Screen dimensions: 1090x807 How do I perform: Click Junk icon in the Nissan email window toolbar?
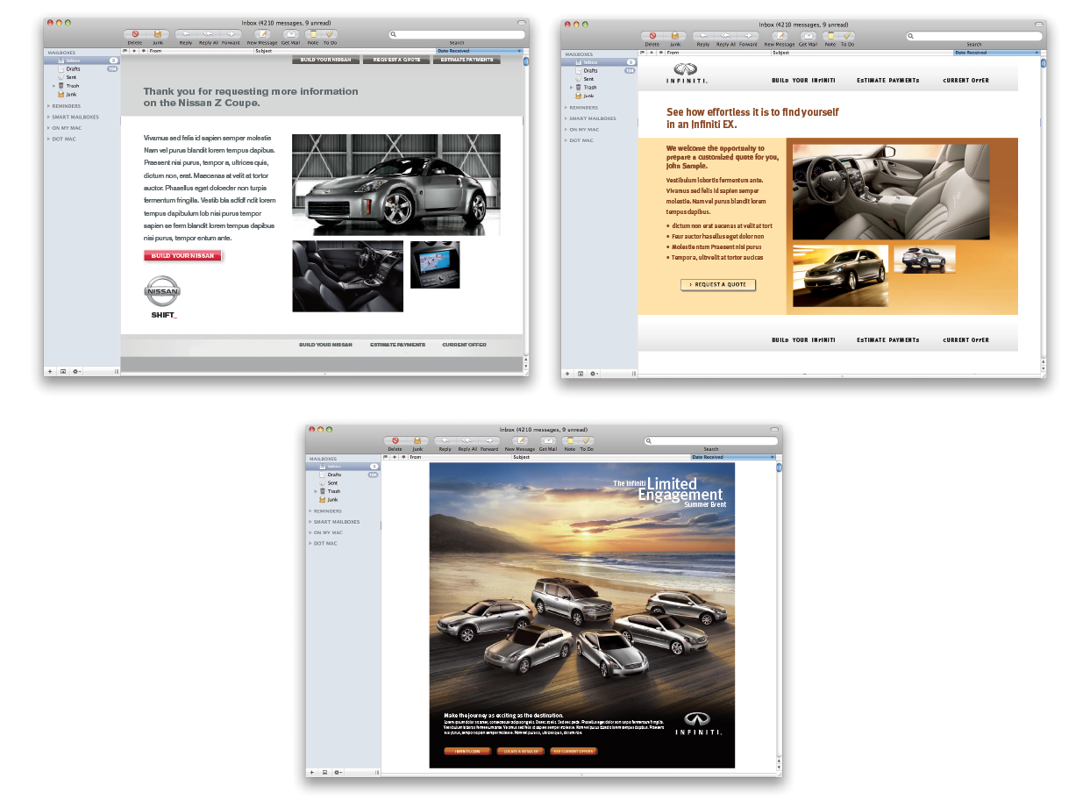pos(158,34)
